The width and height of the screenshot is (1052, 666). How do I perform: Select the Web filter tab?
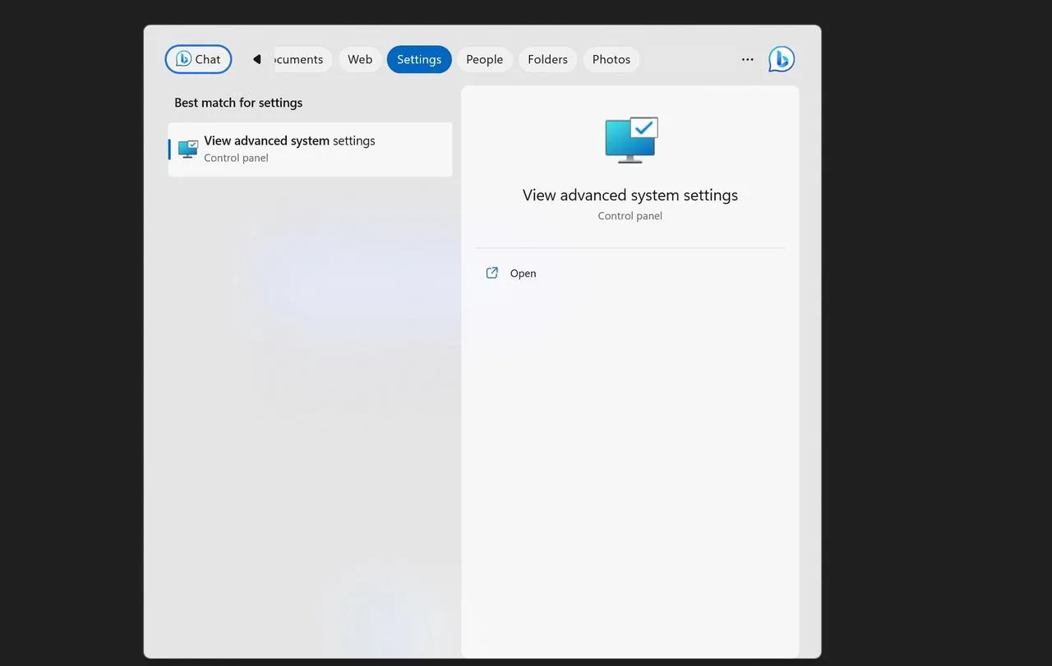point(360,59)
